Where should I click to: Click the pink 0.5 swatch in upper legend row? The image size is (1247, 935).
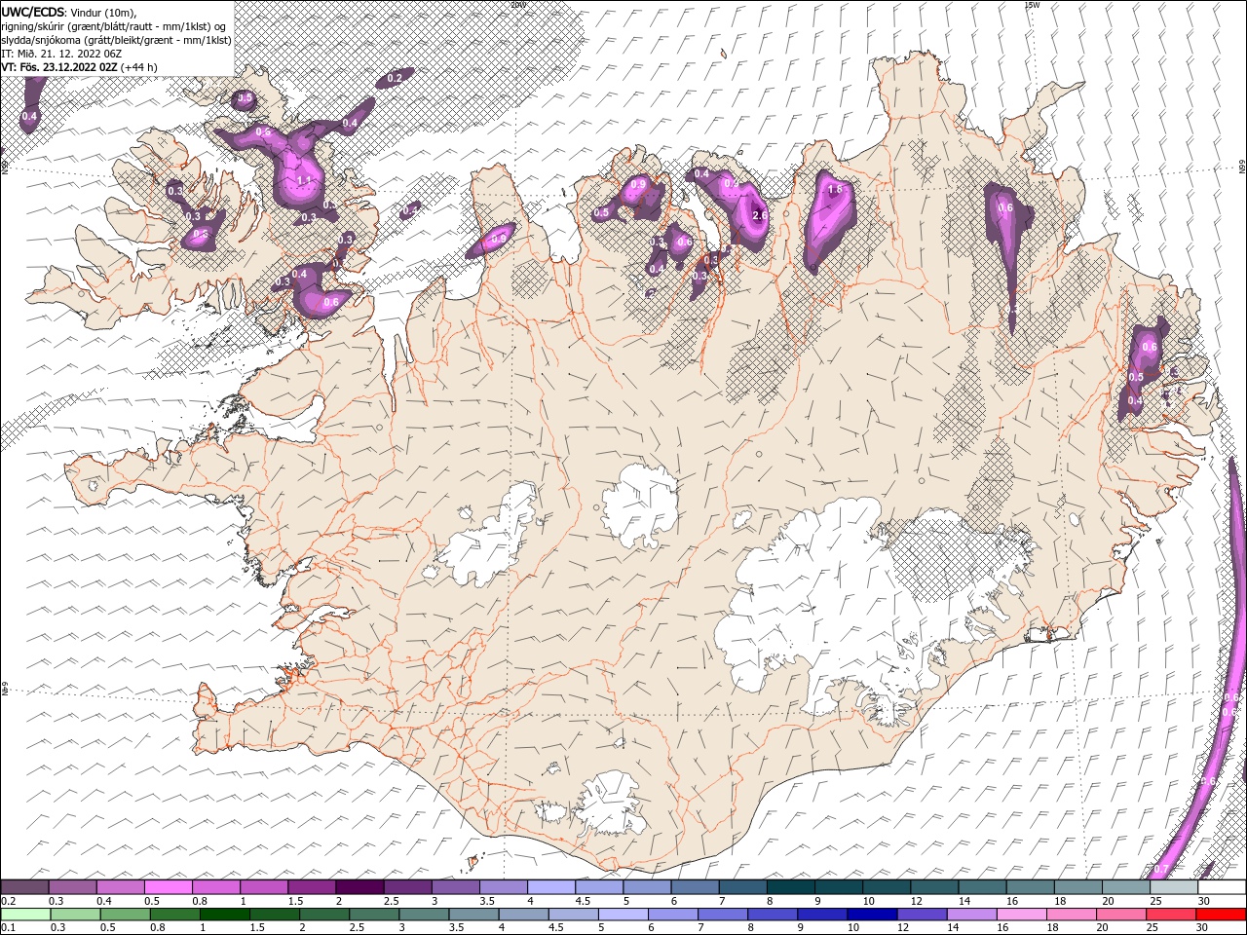[x=169, y=887]
